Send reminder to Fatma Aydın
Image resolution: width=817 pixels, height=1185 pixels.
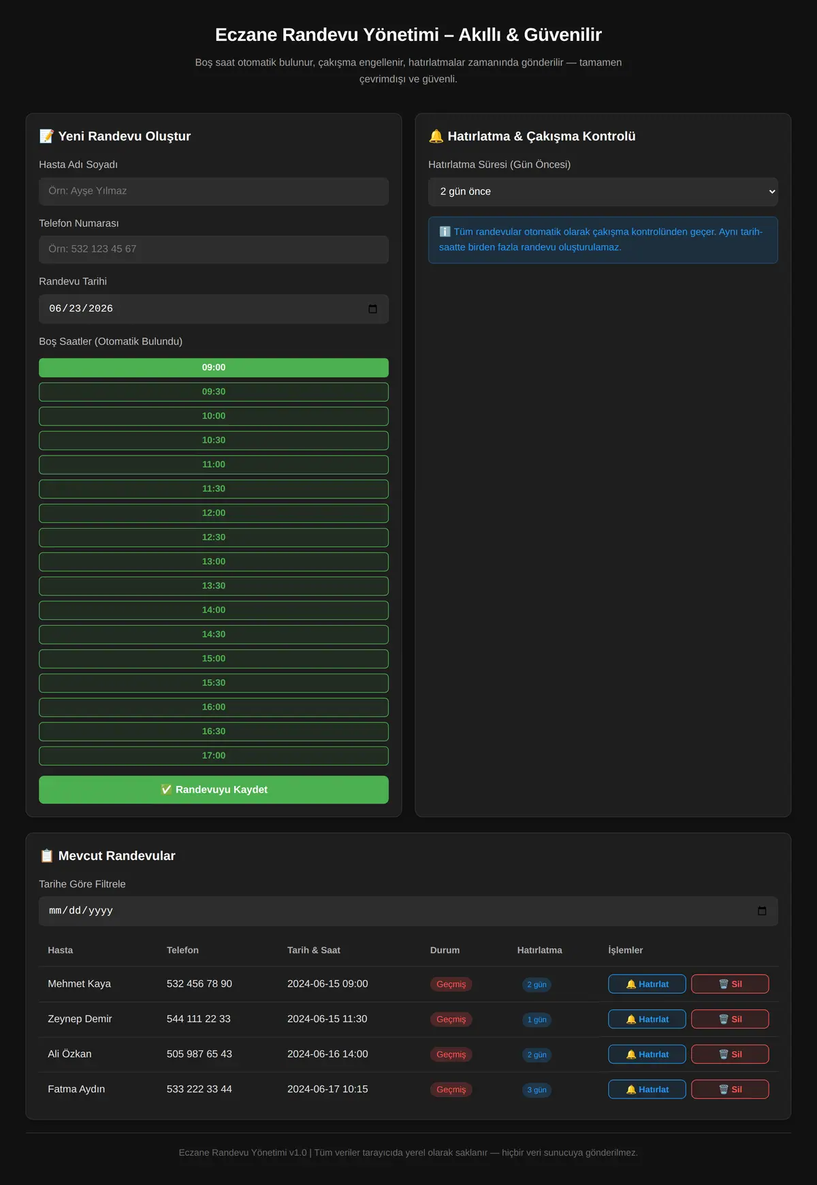click(647, 1090)
